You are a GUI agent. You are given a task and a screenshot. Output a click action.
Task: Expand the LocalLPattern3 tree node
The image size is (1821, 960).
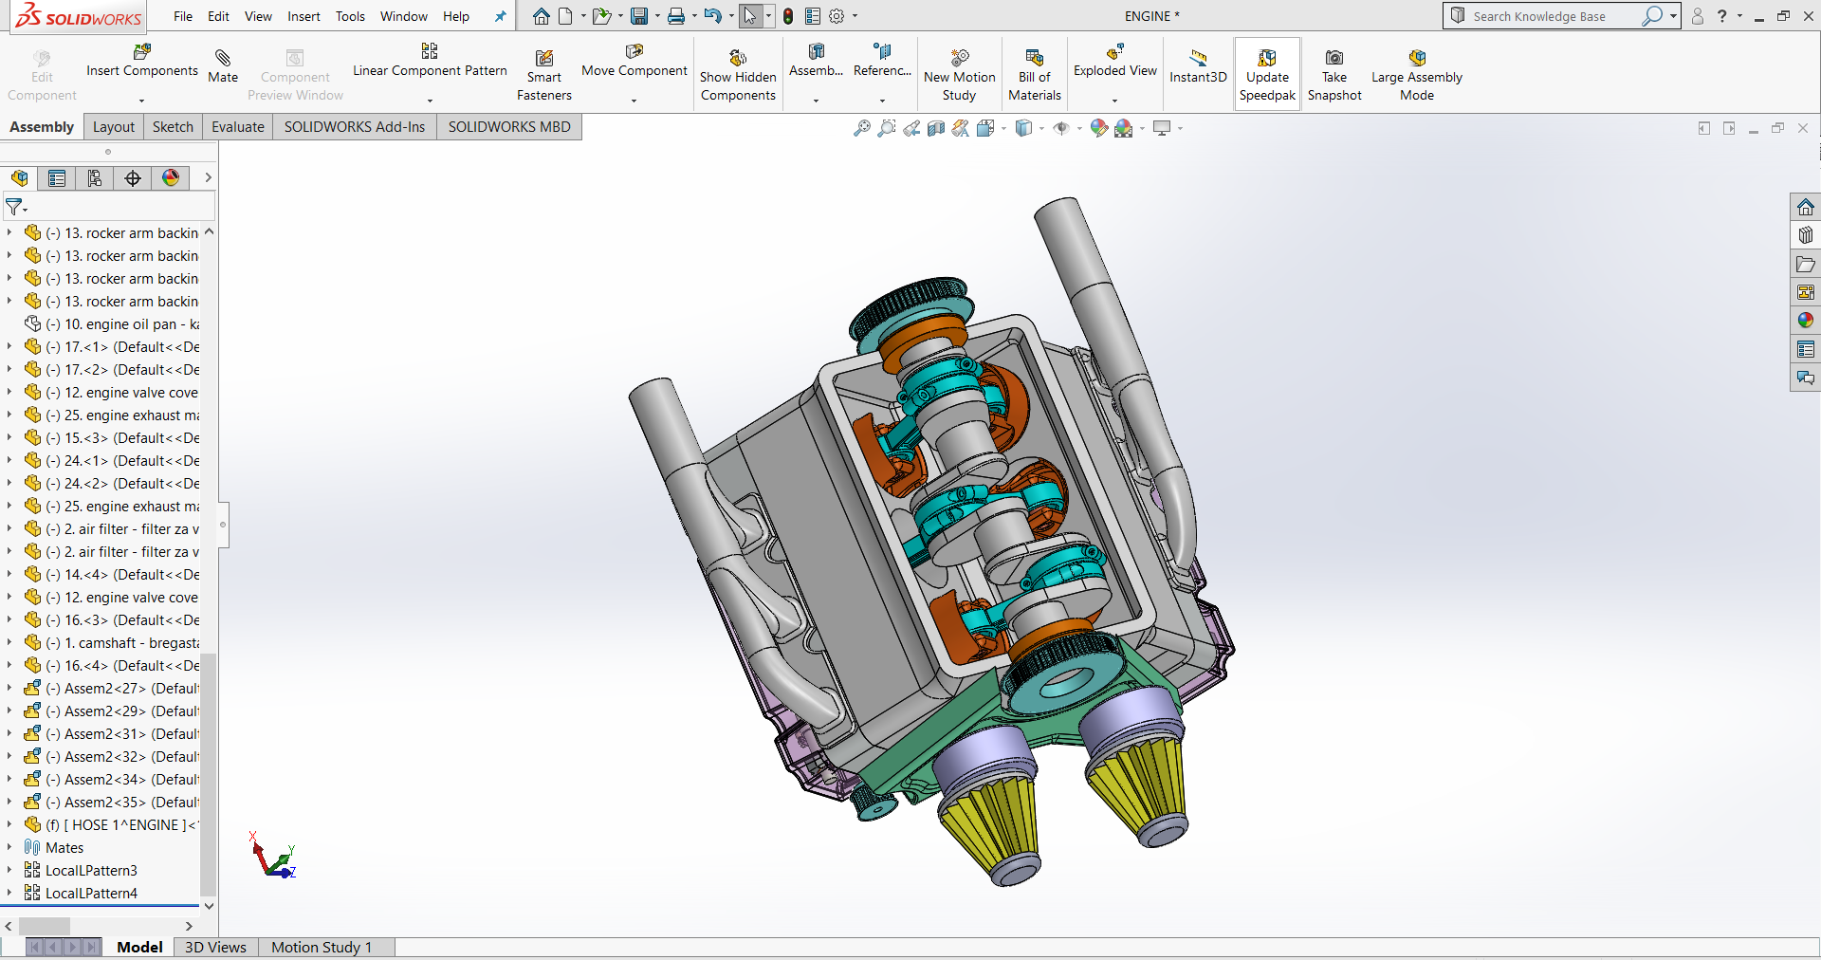pos(9,870)
